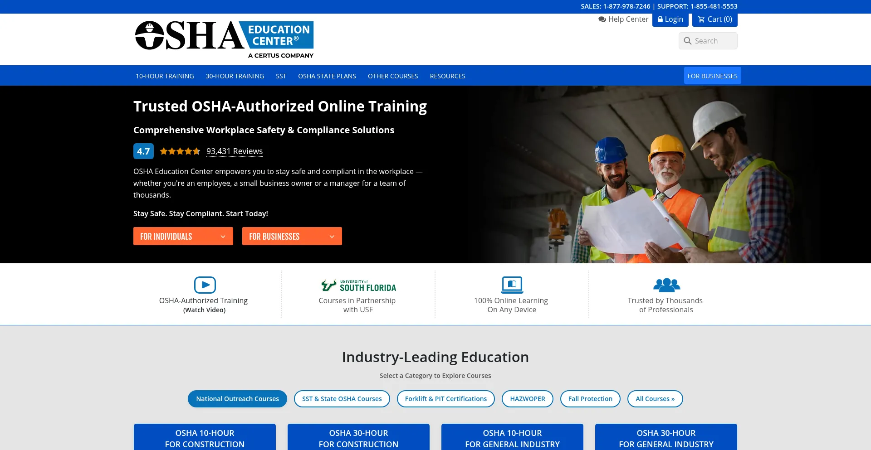Open OSHA 10-Hour for General Industry card
This screenshot has width=871, height=450.
512,437
